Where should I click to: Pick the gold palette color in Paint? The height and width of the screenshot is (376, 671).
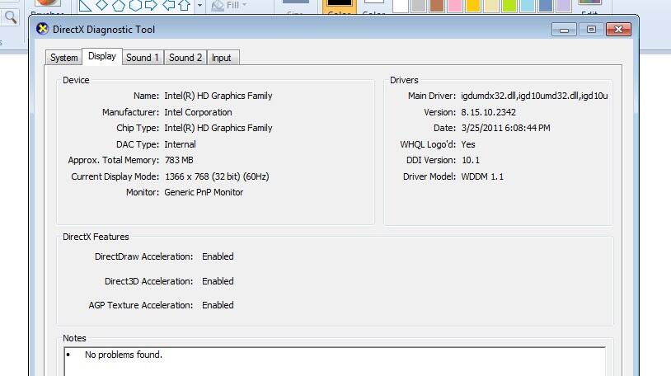[x=473, y=6]
